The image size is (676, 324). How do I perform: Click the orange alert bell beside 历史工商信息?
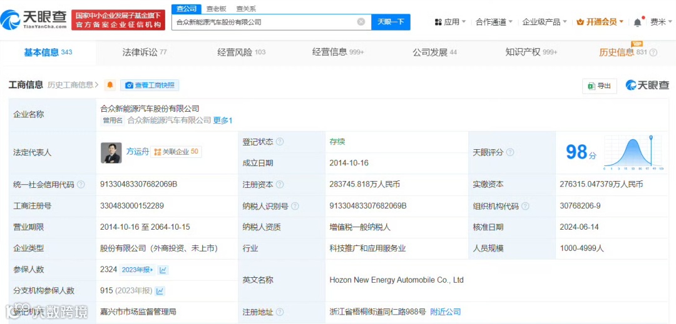110,85
